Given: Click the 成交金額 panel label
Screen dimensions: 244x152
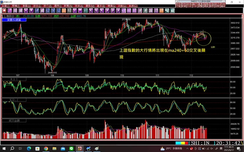Looking at the screenshot, I should [14, 121].
